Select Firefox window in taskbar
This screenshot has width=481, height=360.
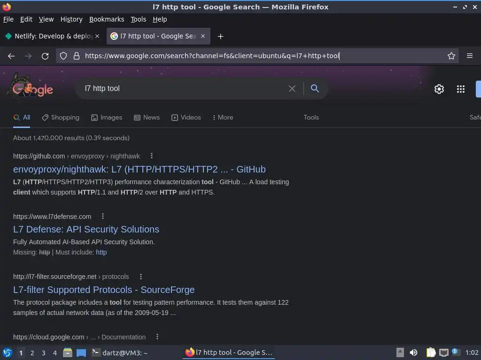(229, 352)
